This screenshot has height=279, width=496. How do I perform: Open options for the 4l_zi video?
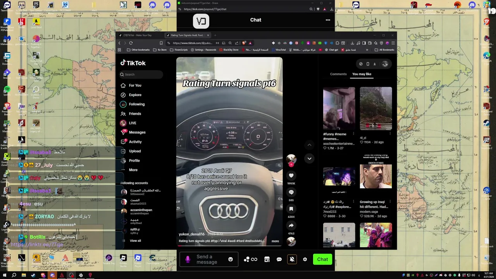(390, 134)
